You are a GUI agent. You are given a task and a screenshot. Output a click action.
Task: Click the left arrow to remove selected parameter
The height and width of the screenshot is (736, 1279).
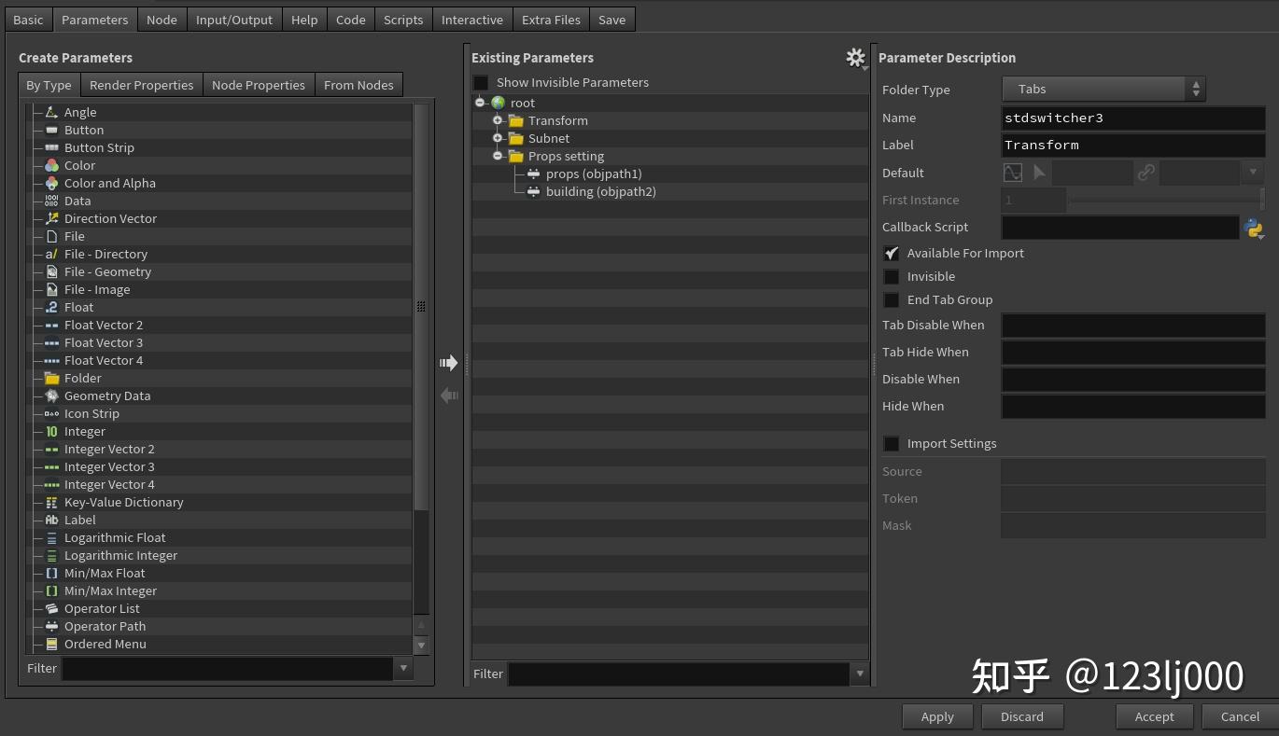[x=449, y=396]
